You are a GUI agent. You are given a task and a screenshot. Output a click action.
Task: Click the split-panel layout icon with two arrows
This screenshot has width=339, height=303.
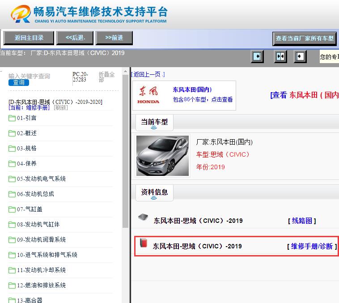pyautogui.click(x=280, y=56)
